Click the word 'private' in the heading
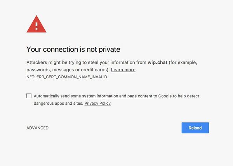This screenshot has height=166, width=233. pos(110,50)
